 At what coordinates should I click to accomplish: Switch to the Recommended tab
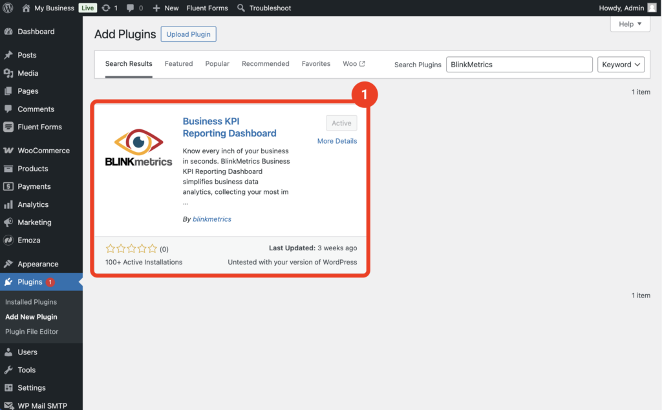(265, 64)
